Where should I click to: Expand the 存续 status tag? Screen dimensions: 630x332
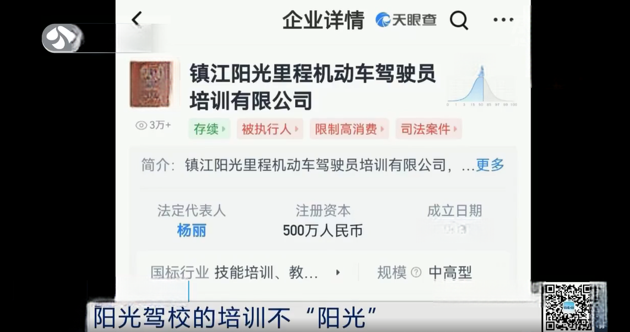point(209,129)
